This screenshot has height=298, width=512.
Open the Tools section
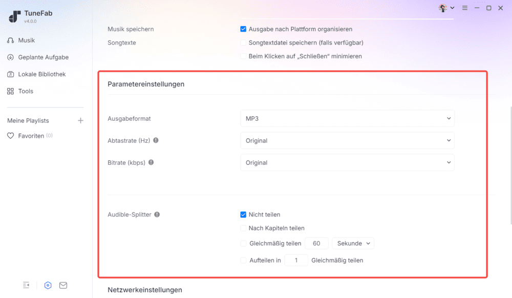(26, 91)
